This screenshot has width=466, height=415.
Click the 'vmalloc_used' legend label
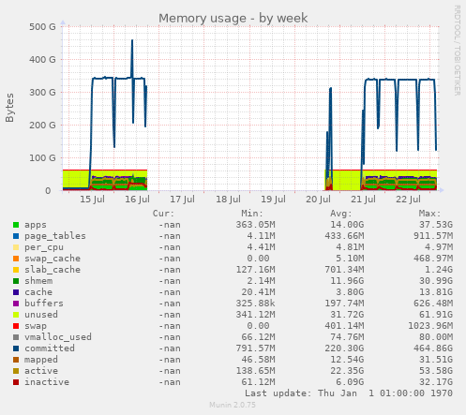pyautogui.click(x=58, y=337)
